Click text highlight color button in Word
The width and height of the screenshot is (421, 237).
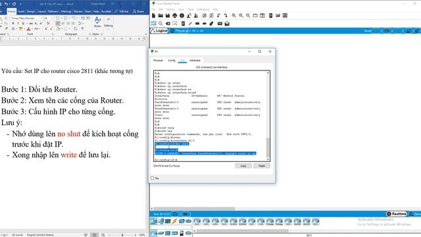[x=20, y=29]
